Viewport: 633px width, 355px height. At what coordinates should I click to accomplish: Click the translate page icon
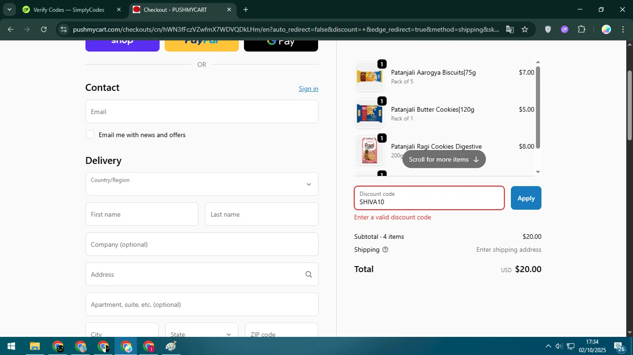510,29
